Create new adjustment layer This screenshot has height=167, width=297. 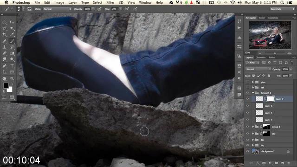coord(270,163)
